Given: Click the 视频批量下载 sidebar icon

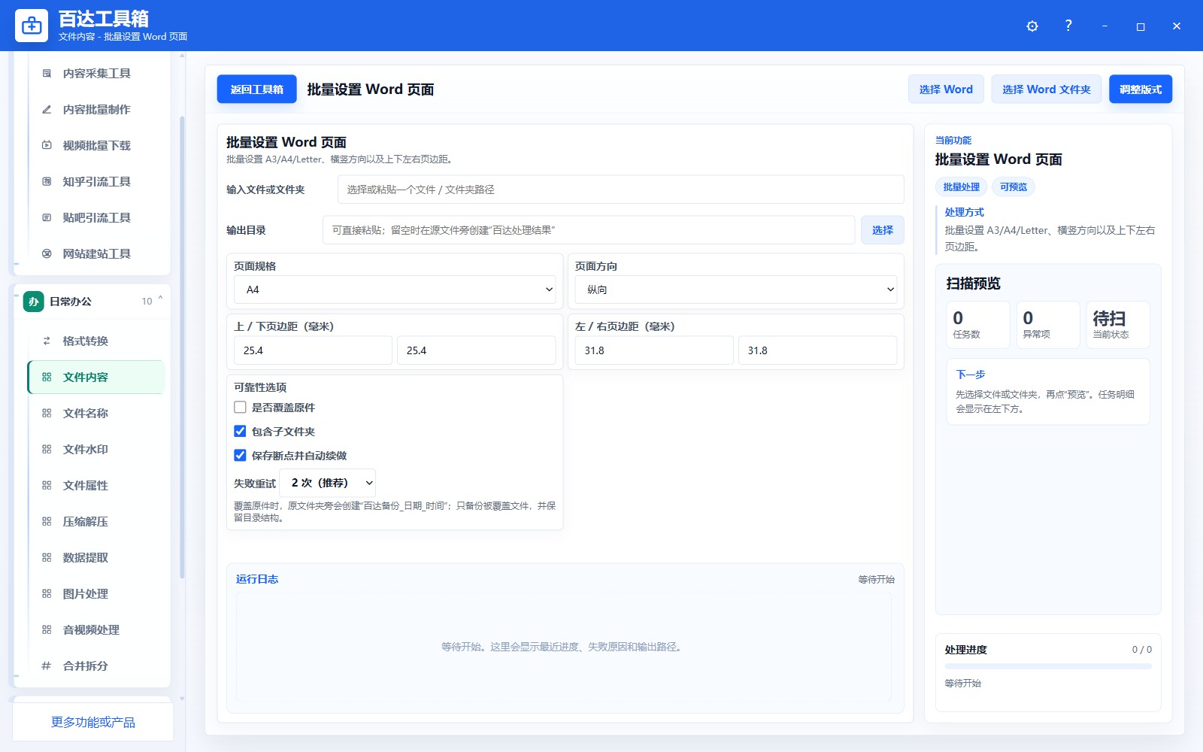Looking at the screenshot, I should tap(47, 146).
